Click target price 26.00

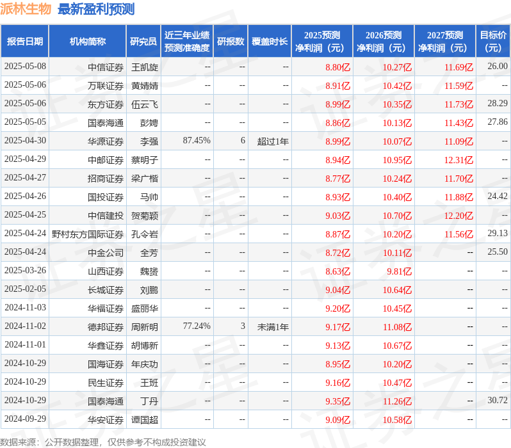tap(498, 67)
